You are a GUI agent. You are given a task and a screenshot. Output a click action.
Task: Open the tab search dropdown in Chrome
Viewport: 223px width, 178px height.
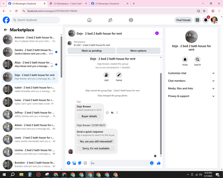click(4, 4)
